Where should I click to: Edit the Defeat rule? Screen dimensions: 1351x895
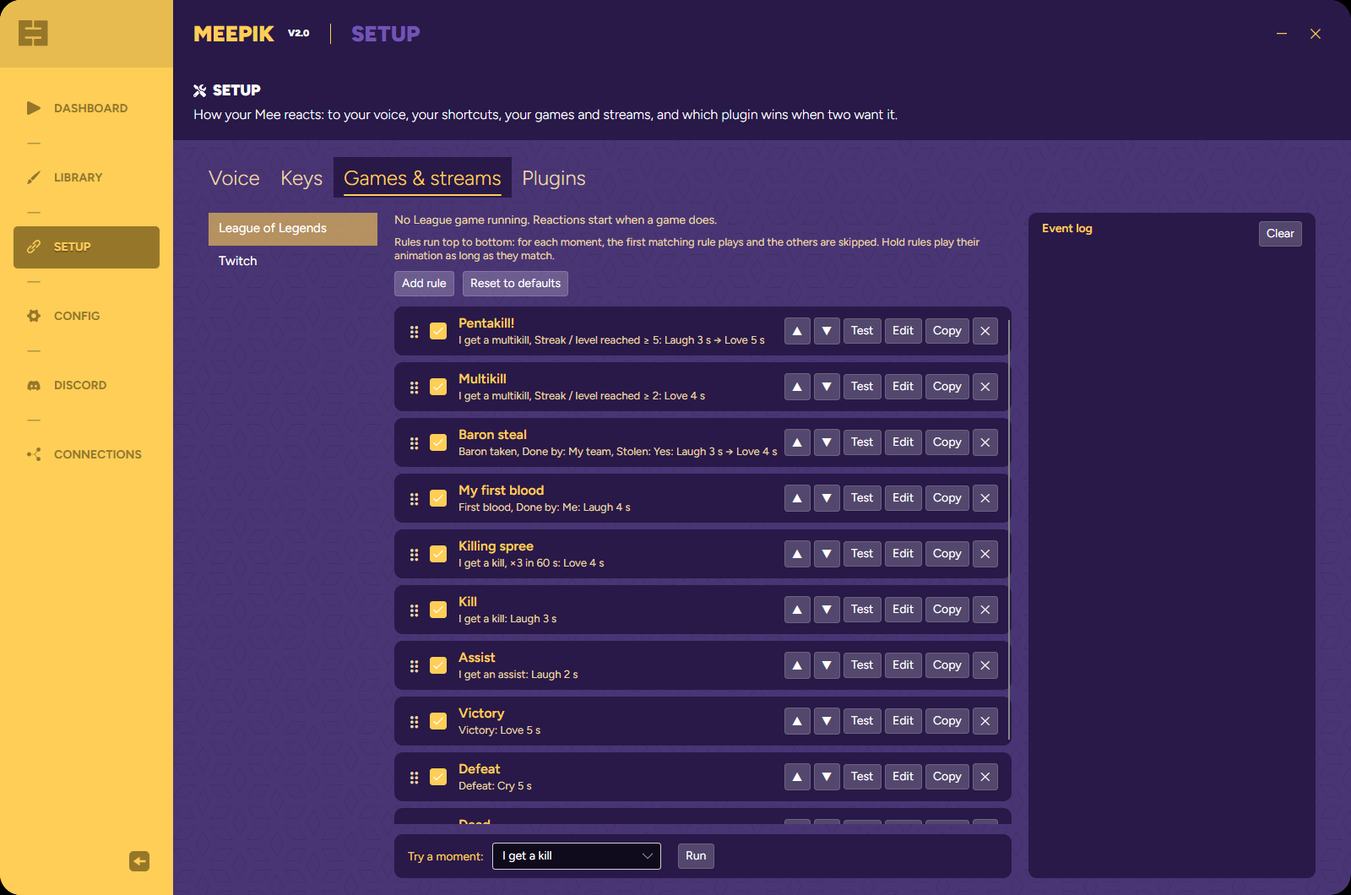(x=903, y=777)
